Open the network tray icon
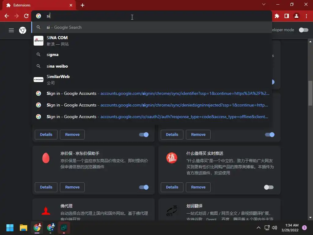 pos(267,228)
